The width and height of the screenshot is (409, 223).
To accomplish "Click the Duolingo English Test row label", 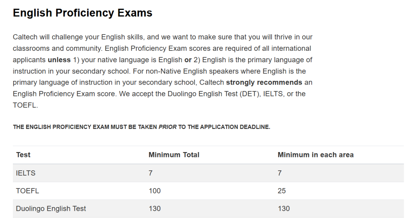I will pos(51,209).
